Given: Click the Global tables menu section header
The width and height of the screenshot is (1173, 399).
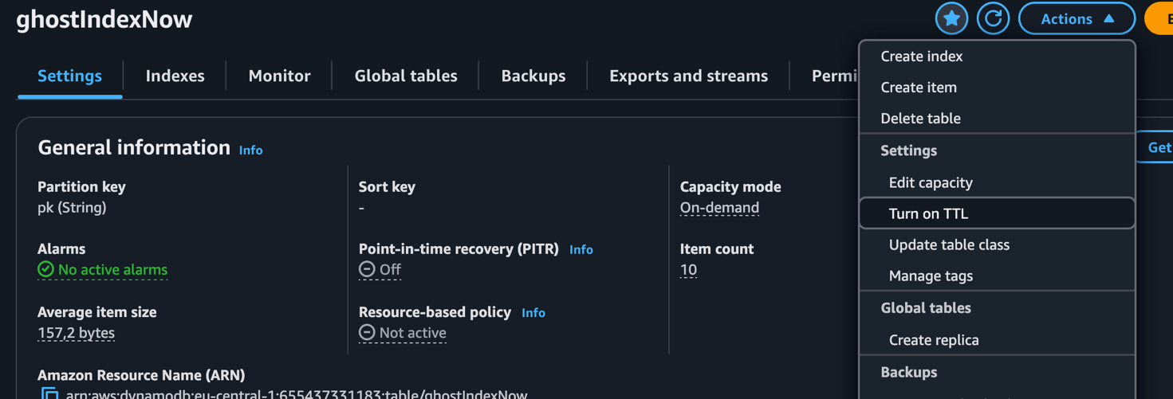Looking at the screenshot, I should click(926, 307).
